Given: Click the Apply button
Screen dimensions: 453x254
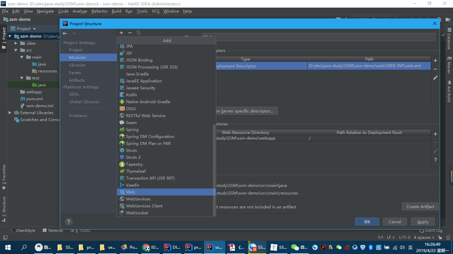Looking at the screenshot, I should 423,222.
